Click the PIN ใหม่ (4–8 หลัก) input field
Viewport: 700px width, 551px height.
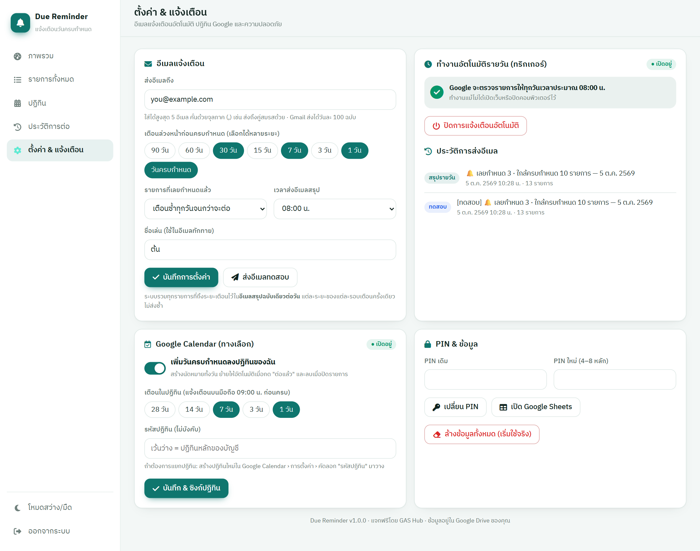click(615, 380)
